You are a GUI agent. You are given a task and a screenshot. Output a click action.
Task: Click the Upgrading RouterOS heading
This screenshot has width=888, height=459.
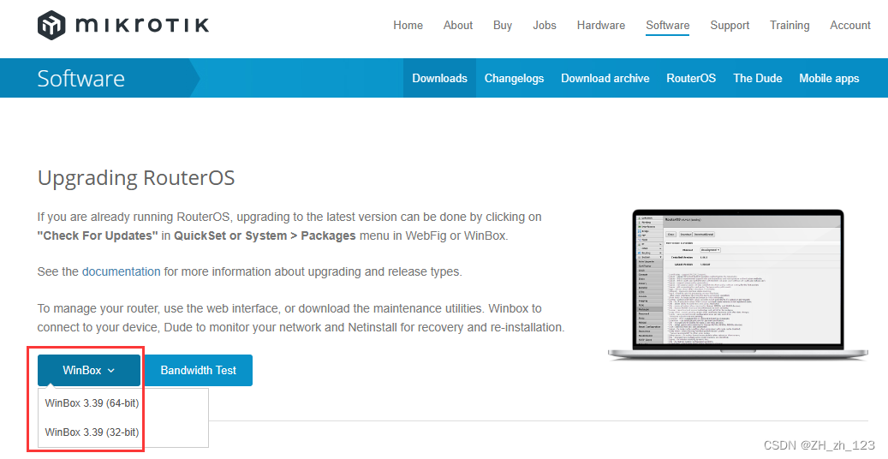coord(136,178)
